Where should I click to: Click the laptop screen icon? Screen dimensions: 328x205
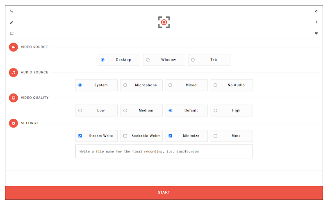[x=12, y=33]
